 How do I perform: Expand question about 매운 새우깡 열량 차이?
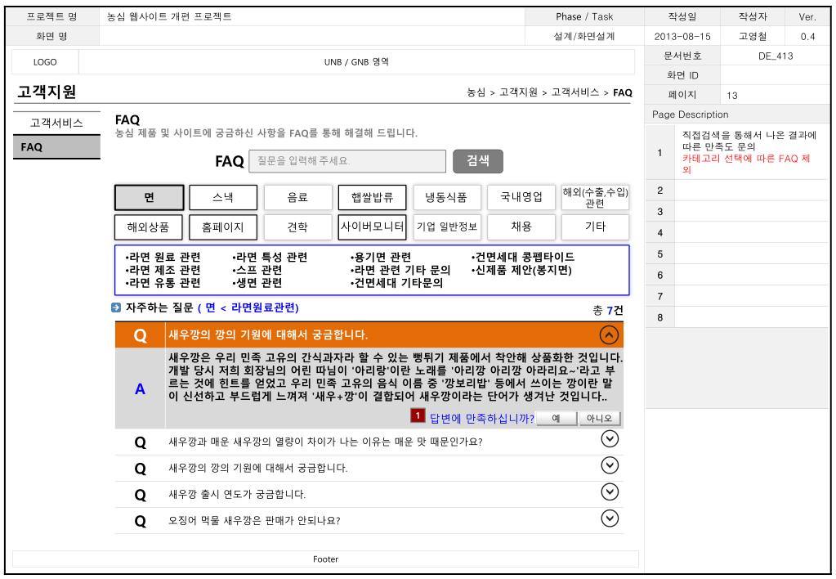610,438
